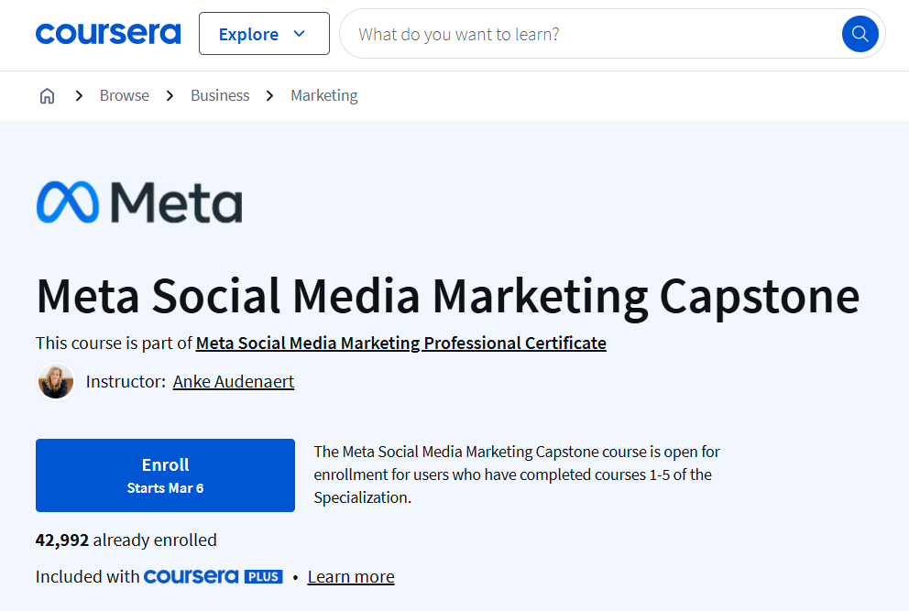Click the Coursera Plus badge
Image resolution: width=909 pixels, height=611 pixels.
coord(213,576)
